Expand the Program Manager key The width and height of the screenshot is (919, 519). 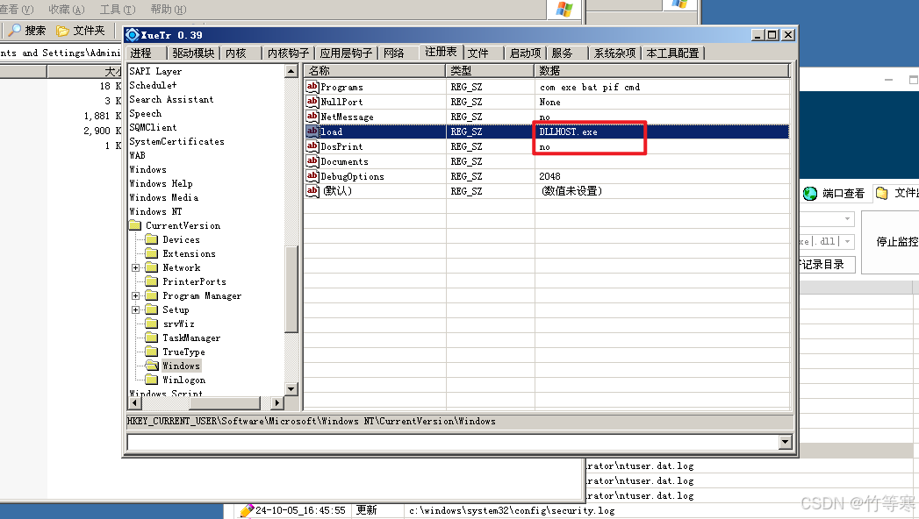pos(136,295)
